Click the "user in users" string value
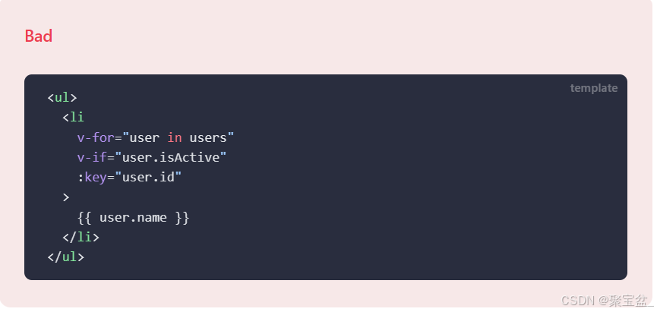The width and height of the screenshot is (657, 312). point(178,137)
